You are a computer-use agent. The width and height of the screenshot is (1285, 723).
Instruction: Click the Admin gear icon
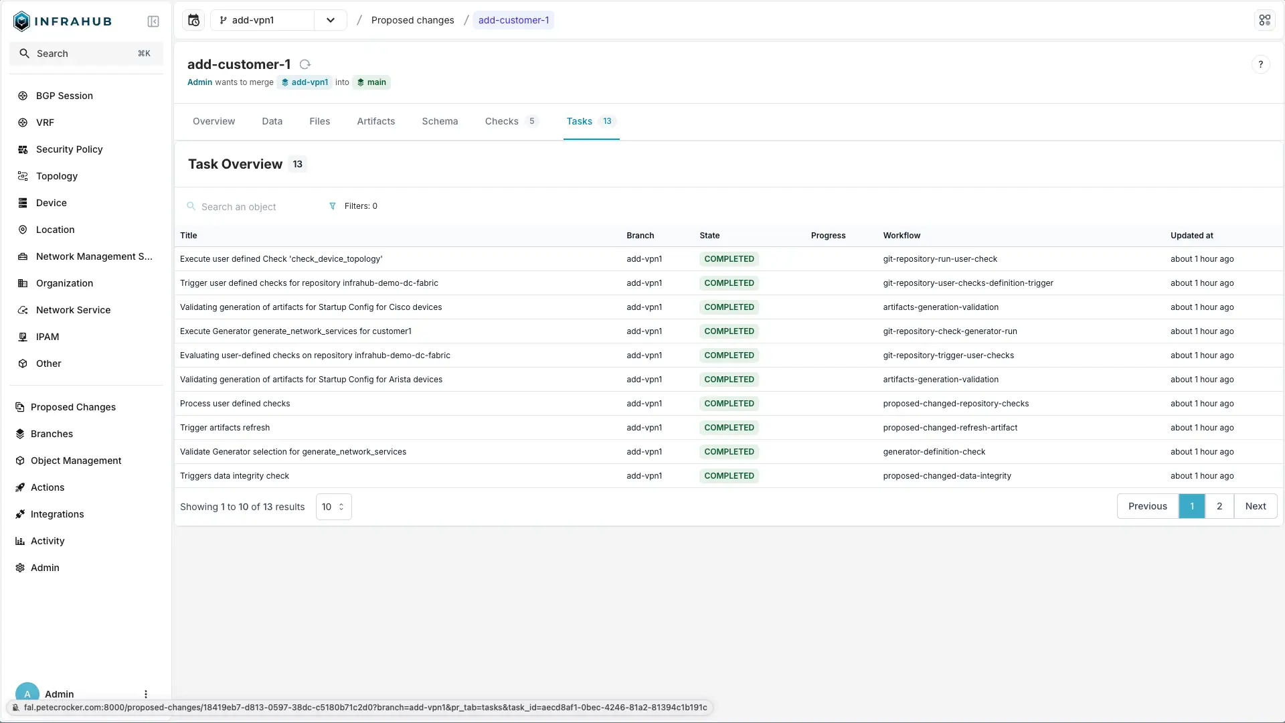tap(20, 568)
